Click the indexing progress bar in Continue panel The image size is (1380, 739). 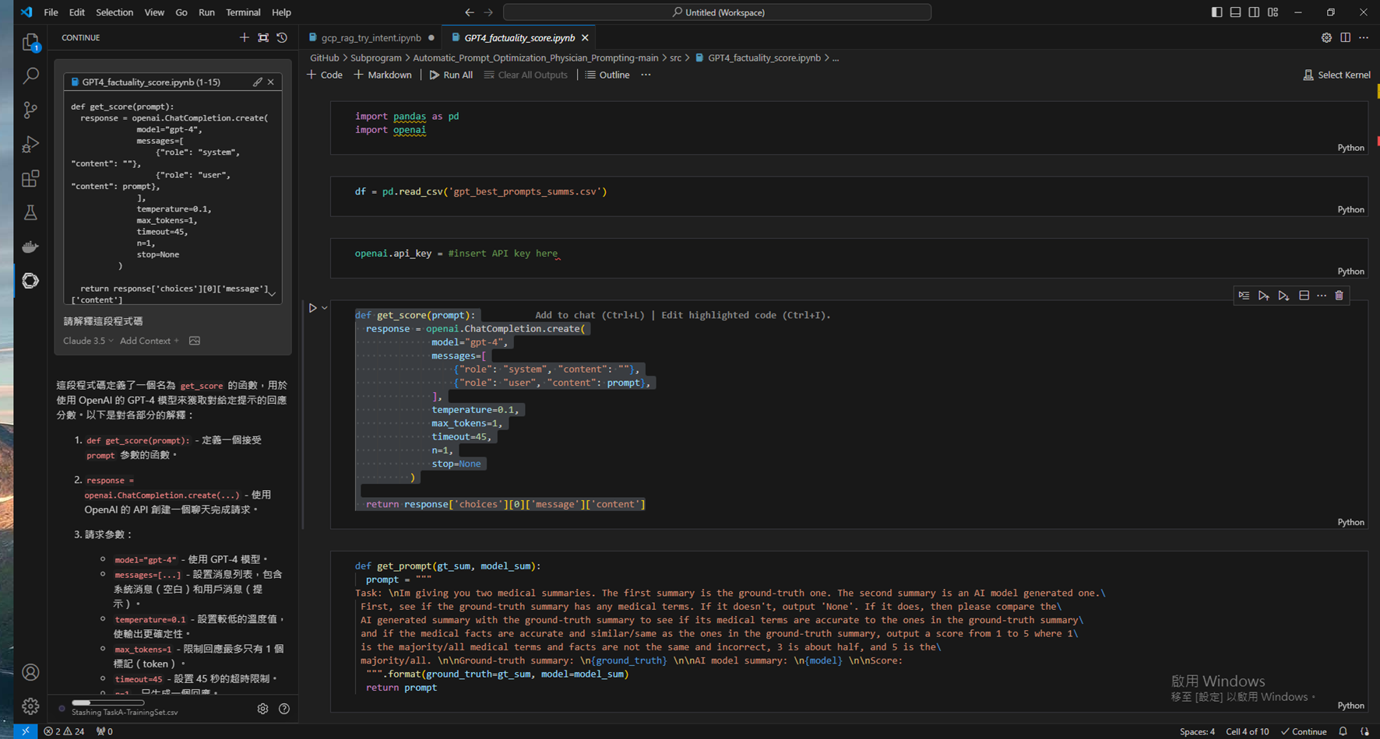pos(107,702)
